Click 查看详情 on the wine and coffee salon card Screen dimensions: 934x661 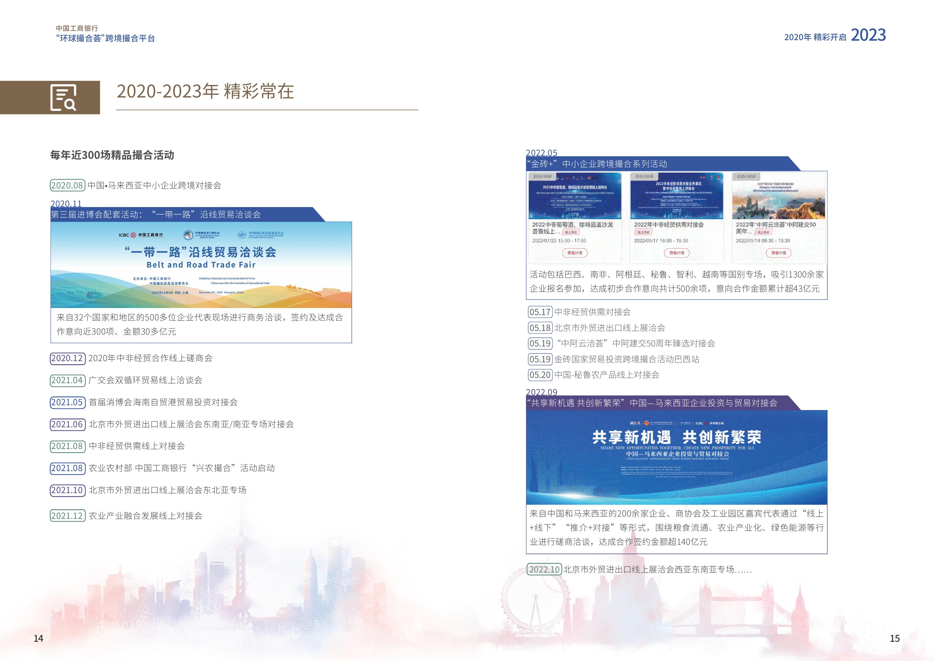[575, 253]
